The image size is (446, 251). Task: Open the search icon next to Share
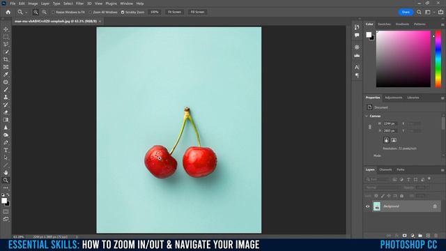(419, 13)
